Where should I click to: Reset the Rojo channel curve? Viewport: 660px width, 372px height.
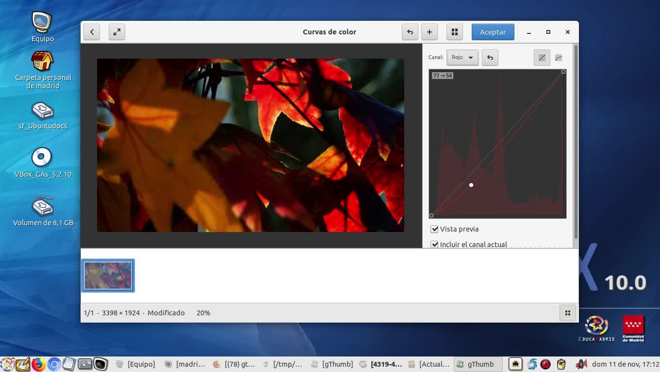pyautogui.click(x=490, y=58)
